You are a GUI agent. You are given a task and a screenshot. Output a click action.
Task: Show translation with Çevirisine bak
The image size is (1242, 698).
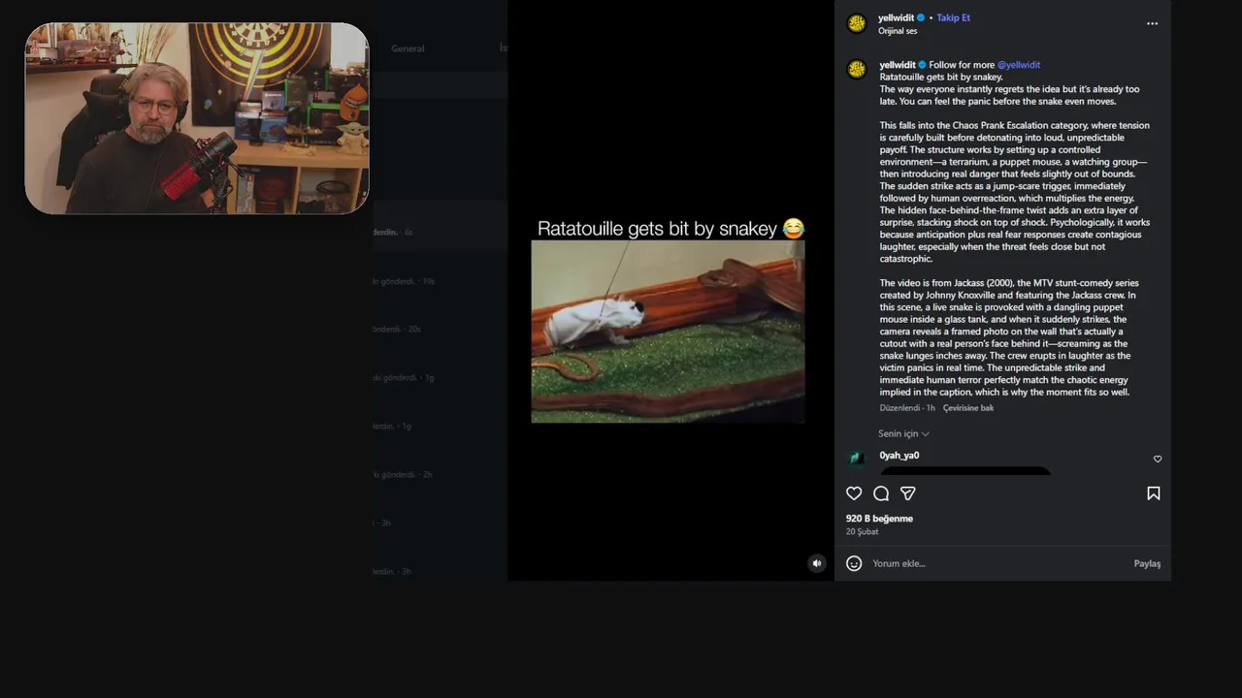point(968,408)
